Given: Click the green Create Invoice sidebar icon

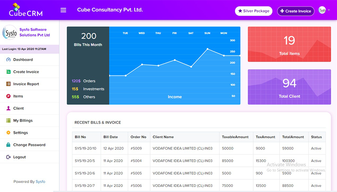Looking at the screenshot, I should point(8,72).
